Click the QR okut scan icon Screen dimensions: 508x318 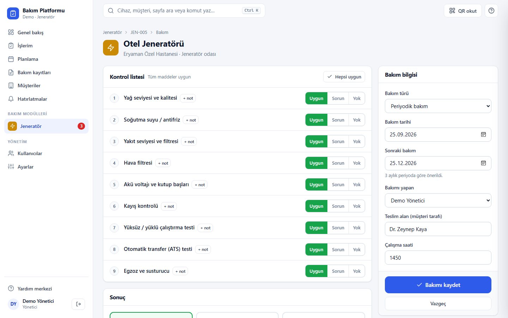click(452, 11)
